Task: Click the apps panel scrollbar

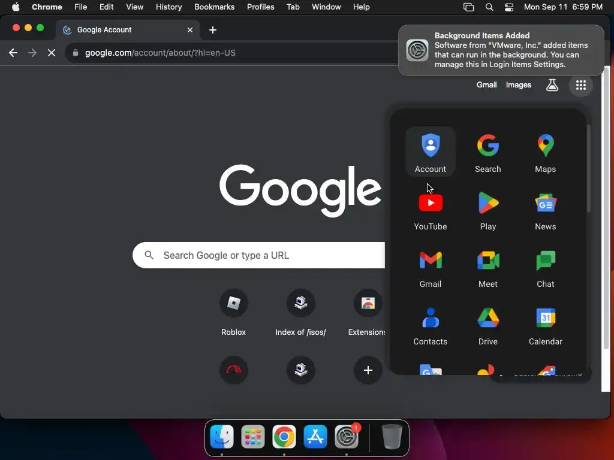Action: (588, 168)
